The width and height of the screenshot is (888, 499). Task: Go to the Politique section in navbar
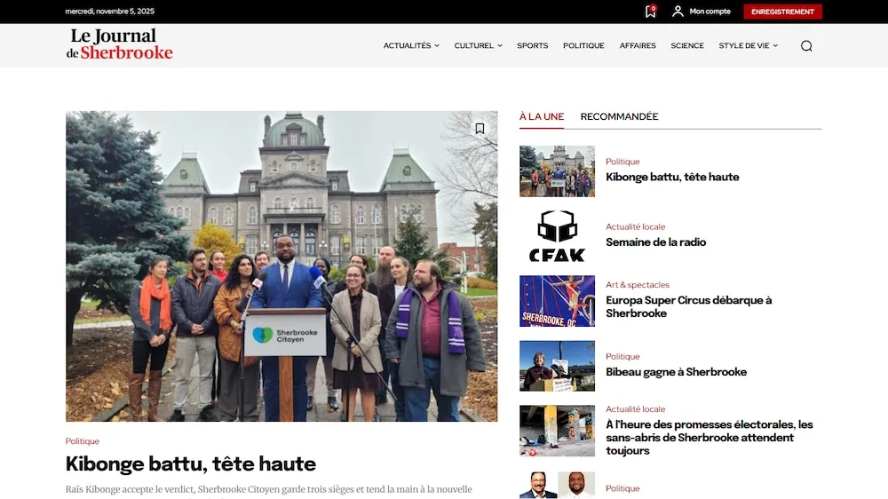(x=583, y=46)
